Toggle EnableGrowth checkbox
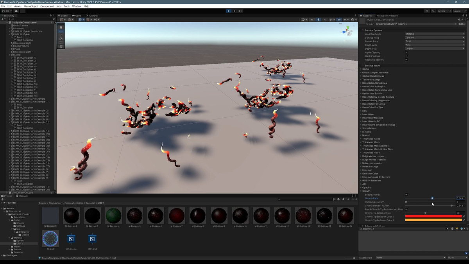 (406, 194)
